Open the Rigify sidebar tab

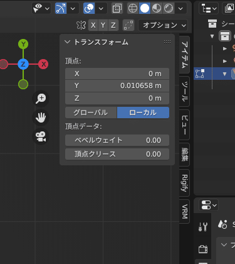tap(184, 183)
